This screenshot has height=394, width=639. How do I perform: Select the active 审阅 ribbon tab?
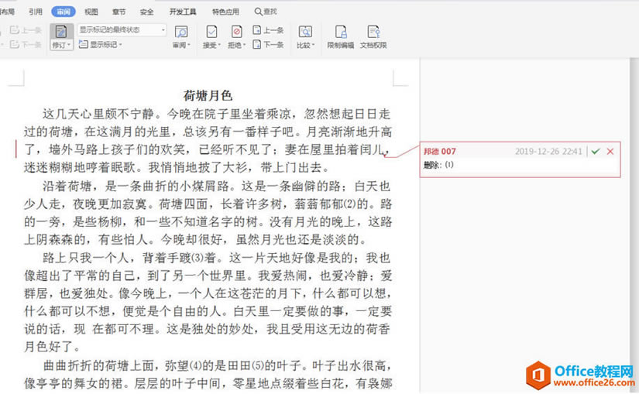pyautogui.click(x=64, y=12)
